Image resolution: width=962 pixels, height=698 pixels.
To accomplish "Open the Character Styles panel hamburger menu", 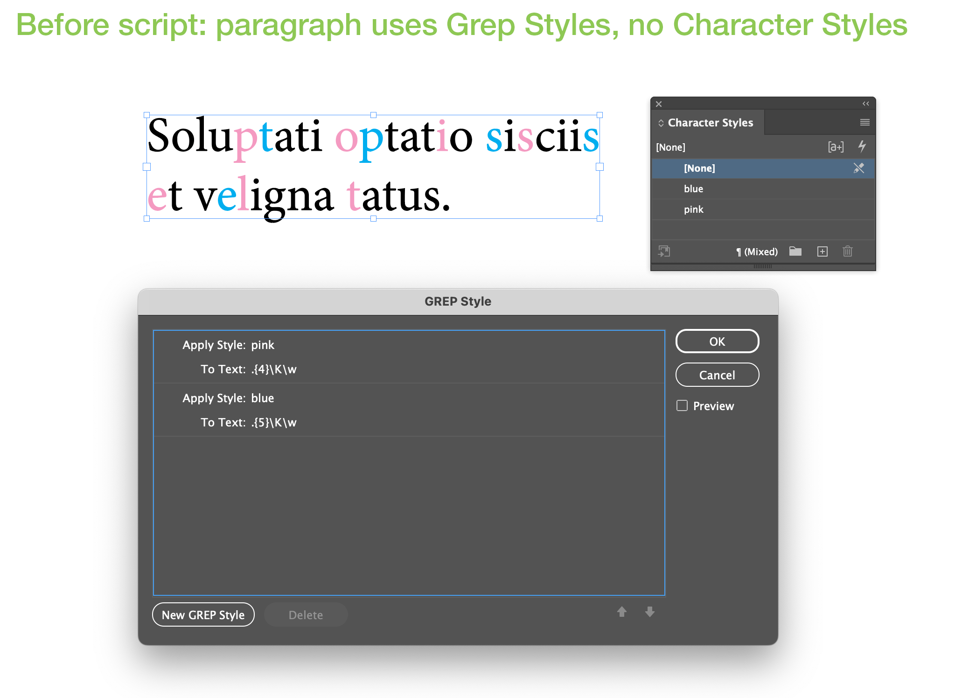I will [x=864, y=122].
